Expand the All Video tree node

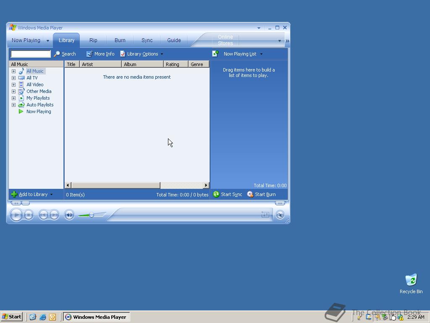(13, 85)
